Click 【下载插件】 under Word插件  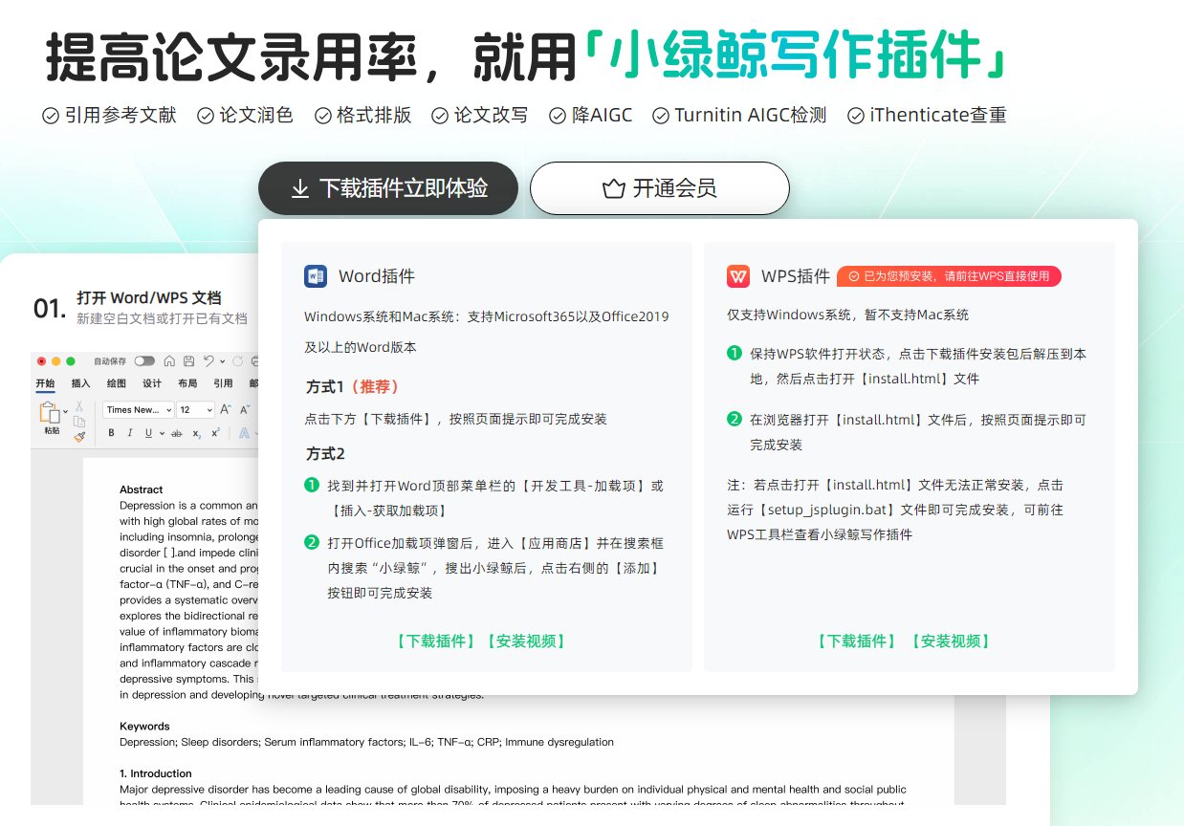[435, 641]
